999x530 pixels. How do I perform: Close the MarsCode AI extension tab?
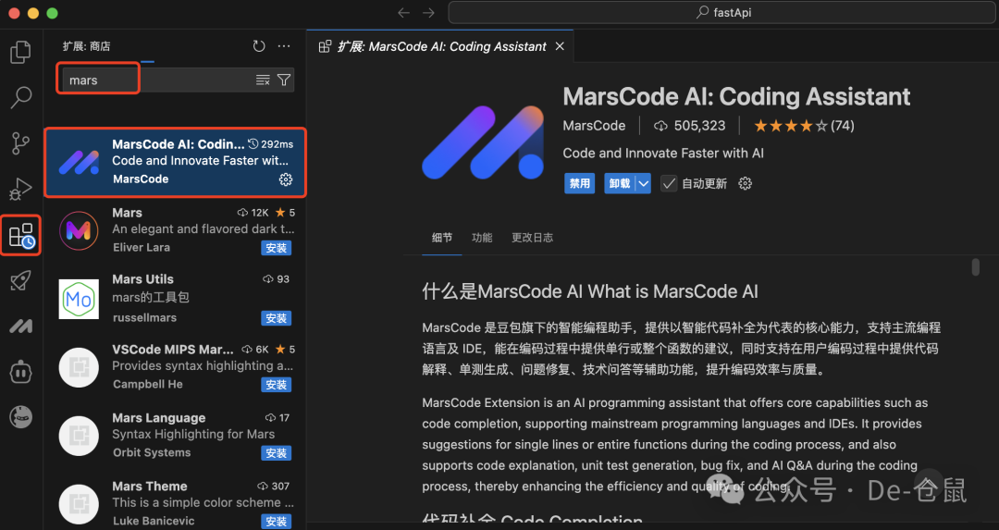[560, 46]
